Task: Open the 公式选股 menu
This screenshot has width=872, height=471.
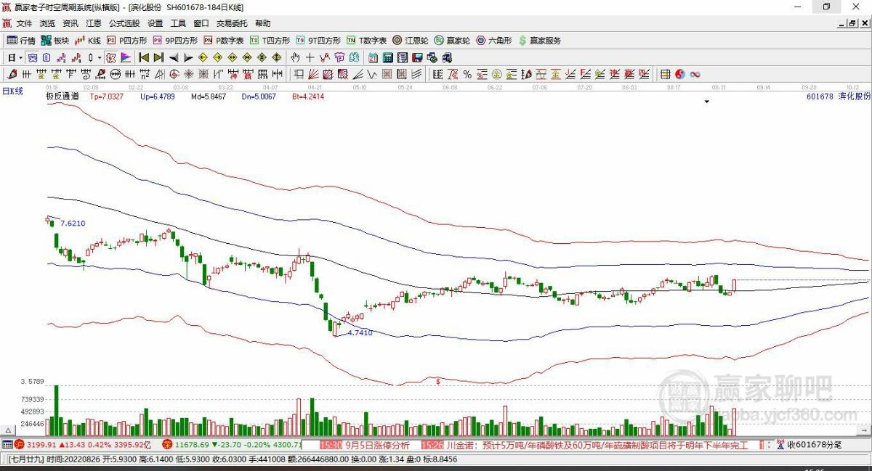Action: tap(125, 23)
